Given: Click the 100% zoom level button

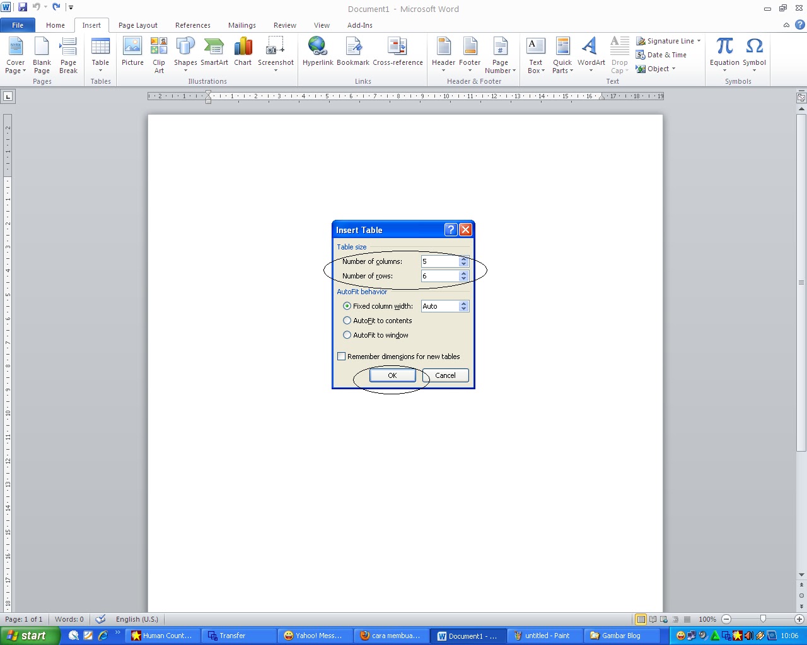Looking at the screenshot, I should [707, 619].
